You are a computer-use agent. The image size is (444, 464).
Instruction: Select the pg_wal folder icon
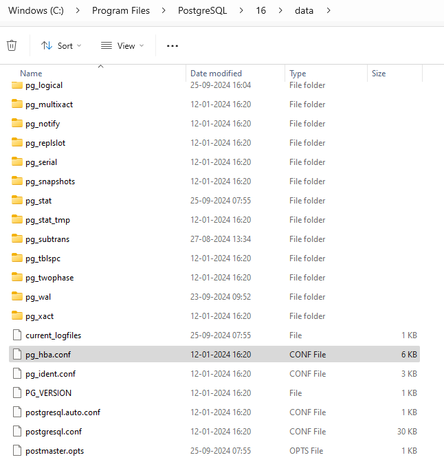(x=17, y=296)
